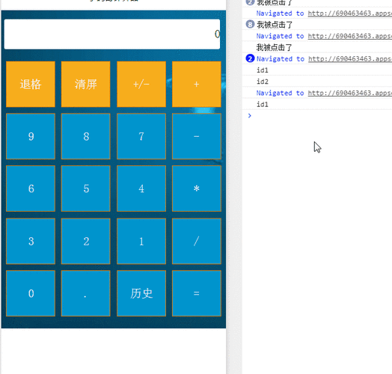Select the orange plus operator key
This screenshot has width=392, height=374.
click(197, 85)
